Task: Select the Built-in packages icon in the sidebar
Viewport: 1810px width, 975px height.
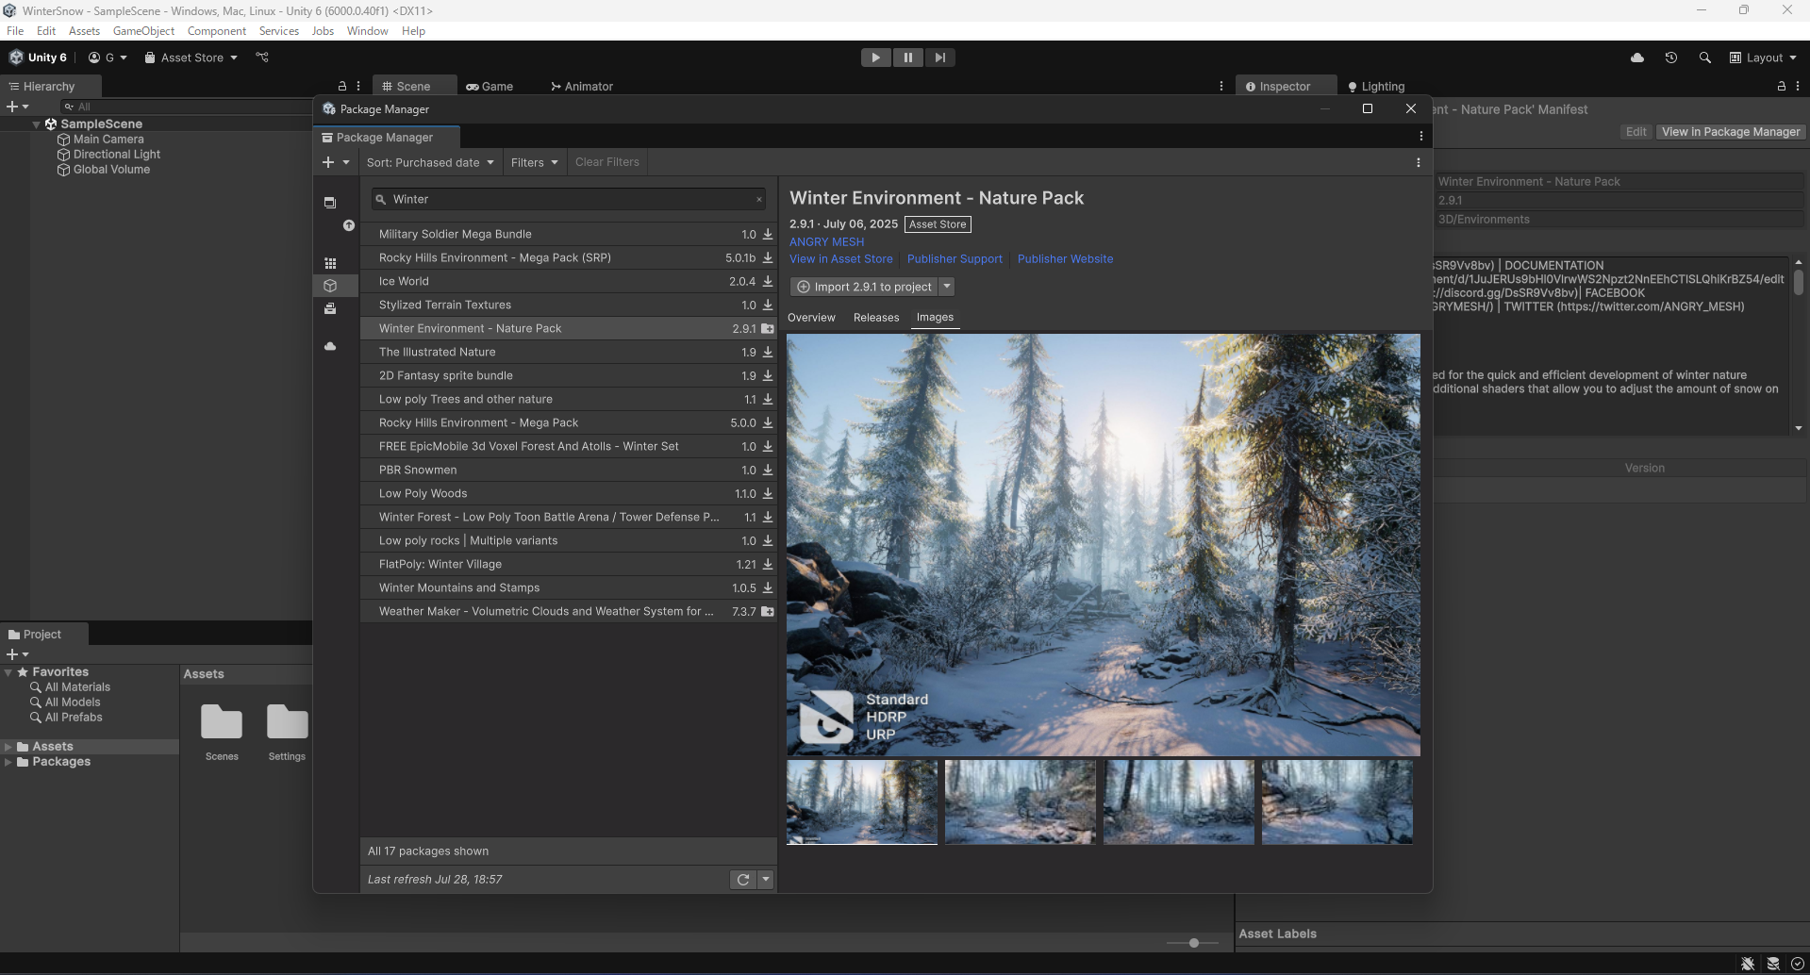Action: coord(330,308)
